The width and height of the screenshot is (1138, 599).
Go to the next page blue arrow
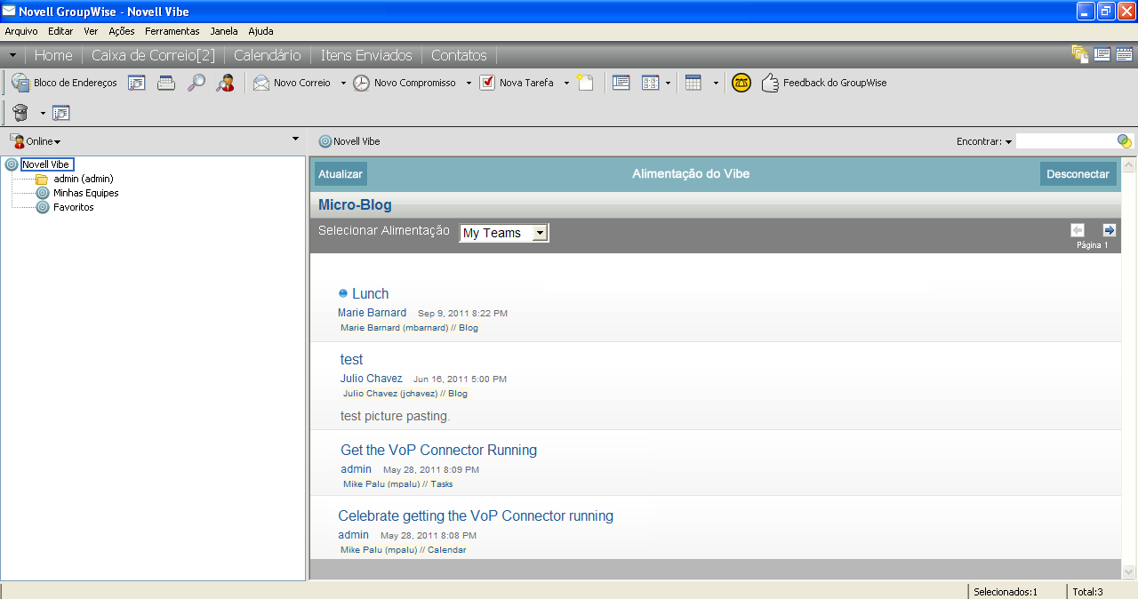coord(1110,230)
